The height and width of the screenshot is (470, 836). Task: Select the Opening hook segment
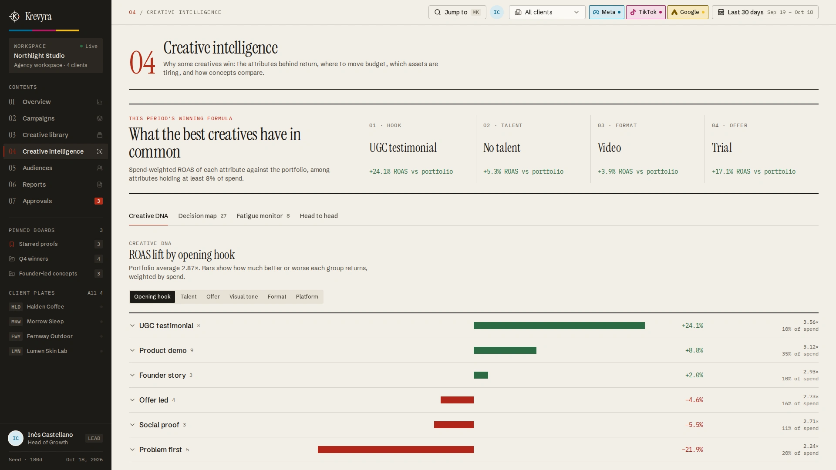[x=152, y=297]
